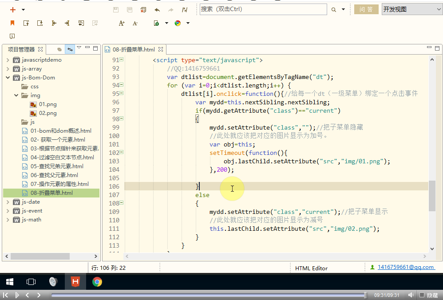Click the undo arrow icon
This screenshot has width=443, height=300.
(157, 9)
